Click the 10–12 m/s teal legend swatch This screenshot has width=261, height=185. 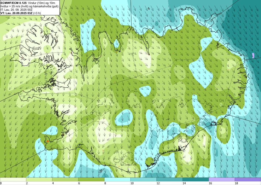(x=144, y=180)
